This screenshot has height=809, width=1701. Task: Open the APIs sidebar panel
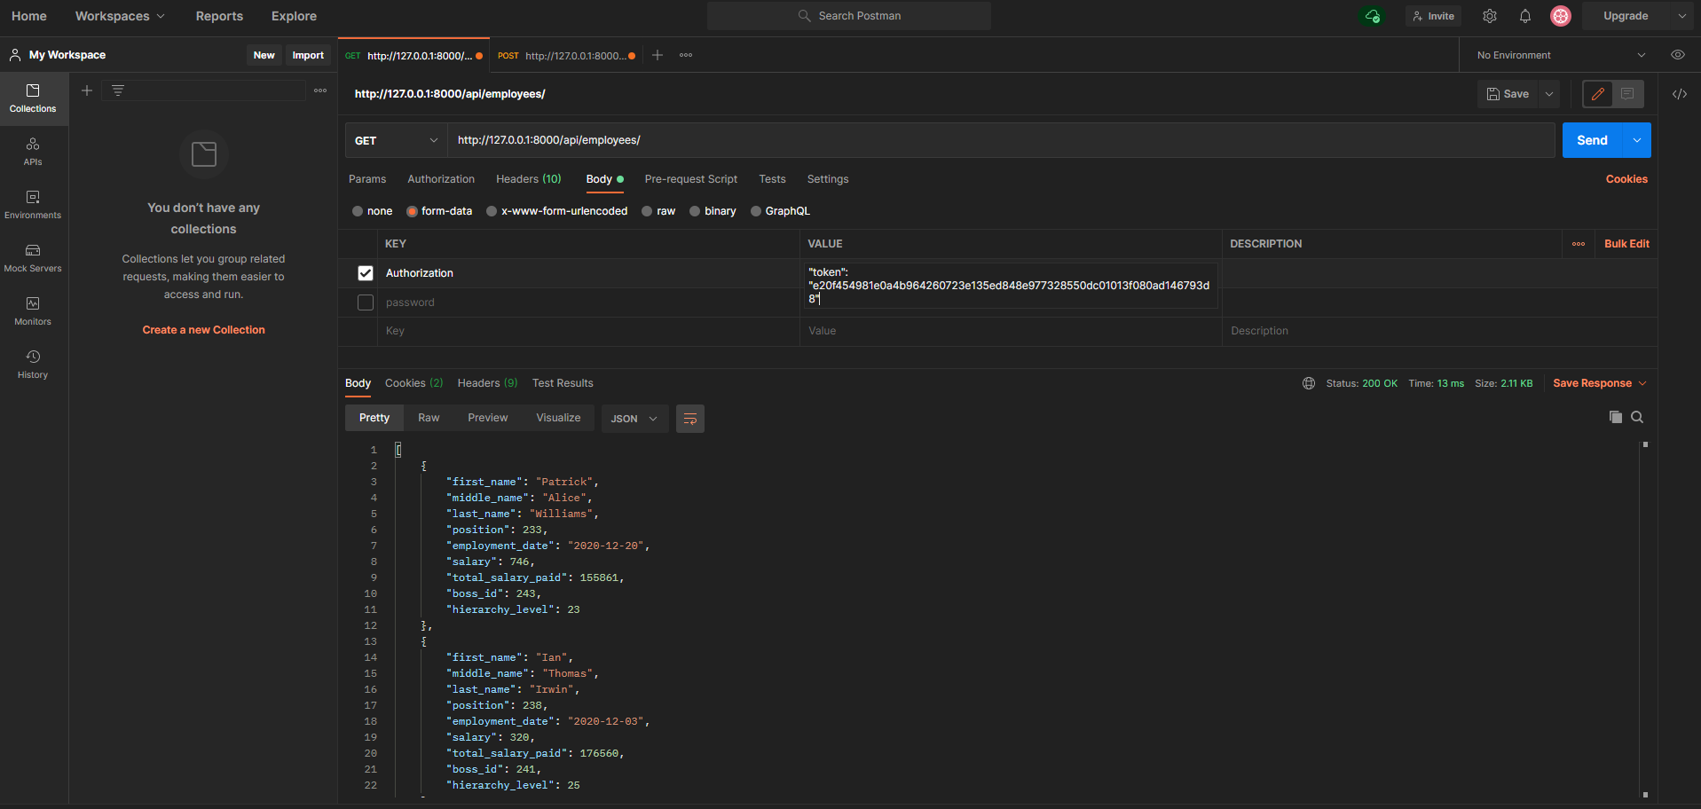(33, 152)
